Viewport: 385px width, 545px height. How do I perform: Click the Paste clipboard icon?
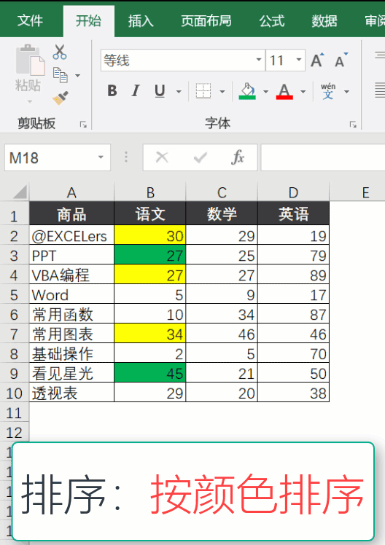pyautogui.click(x=30, y=60)
